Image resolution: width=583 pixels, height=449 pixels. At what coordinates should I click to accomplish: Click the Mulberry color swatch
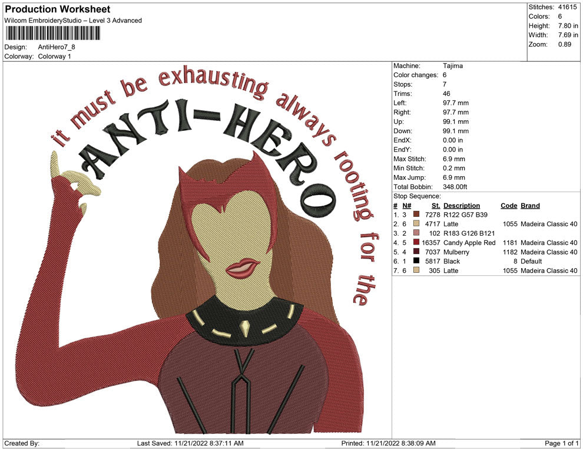pos(416,252)
